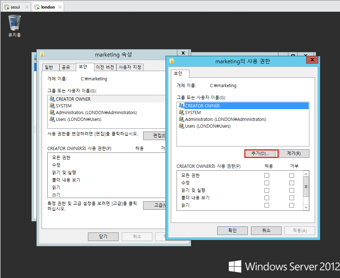Check 거부 for 폴더 내용 보기
Image resolution: width=340 pixels, height=278 pixels.
pos(292,198)
